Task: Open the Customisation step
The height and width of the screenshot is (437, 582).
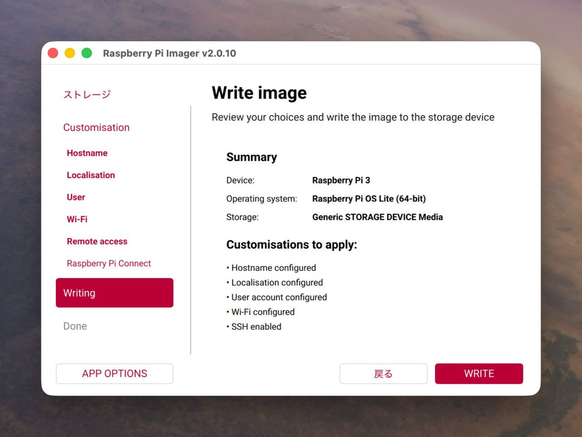Action: click(96, 127)
